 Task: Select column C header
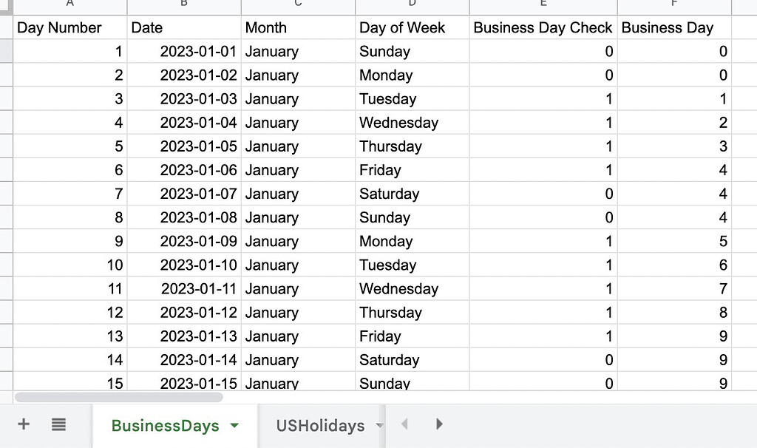pos(298,4)
